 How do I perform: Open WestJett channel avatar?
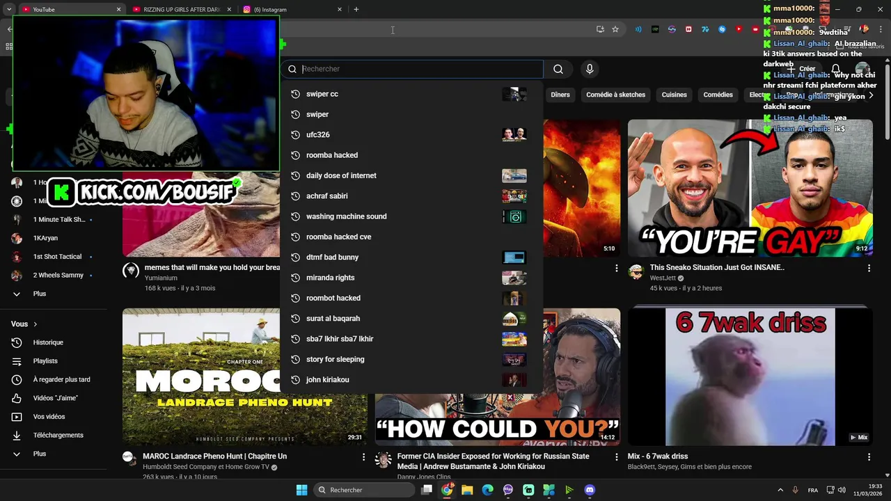(636, 271)
